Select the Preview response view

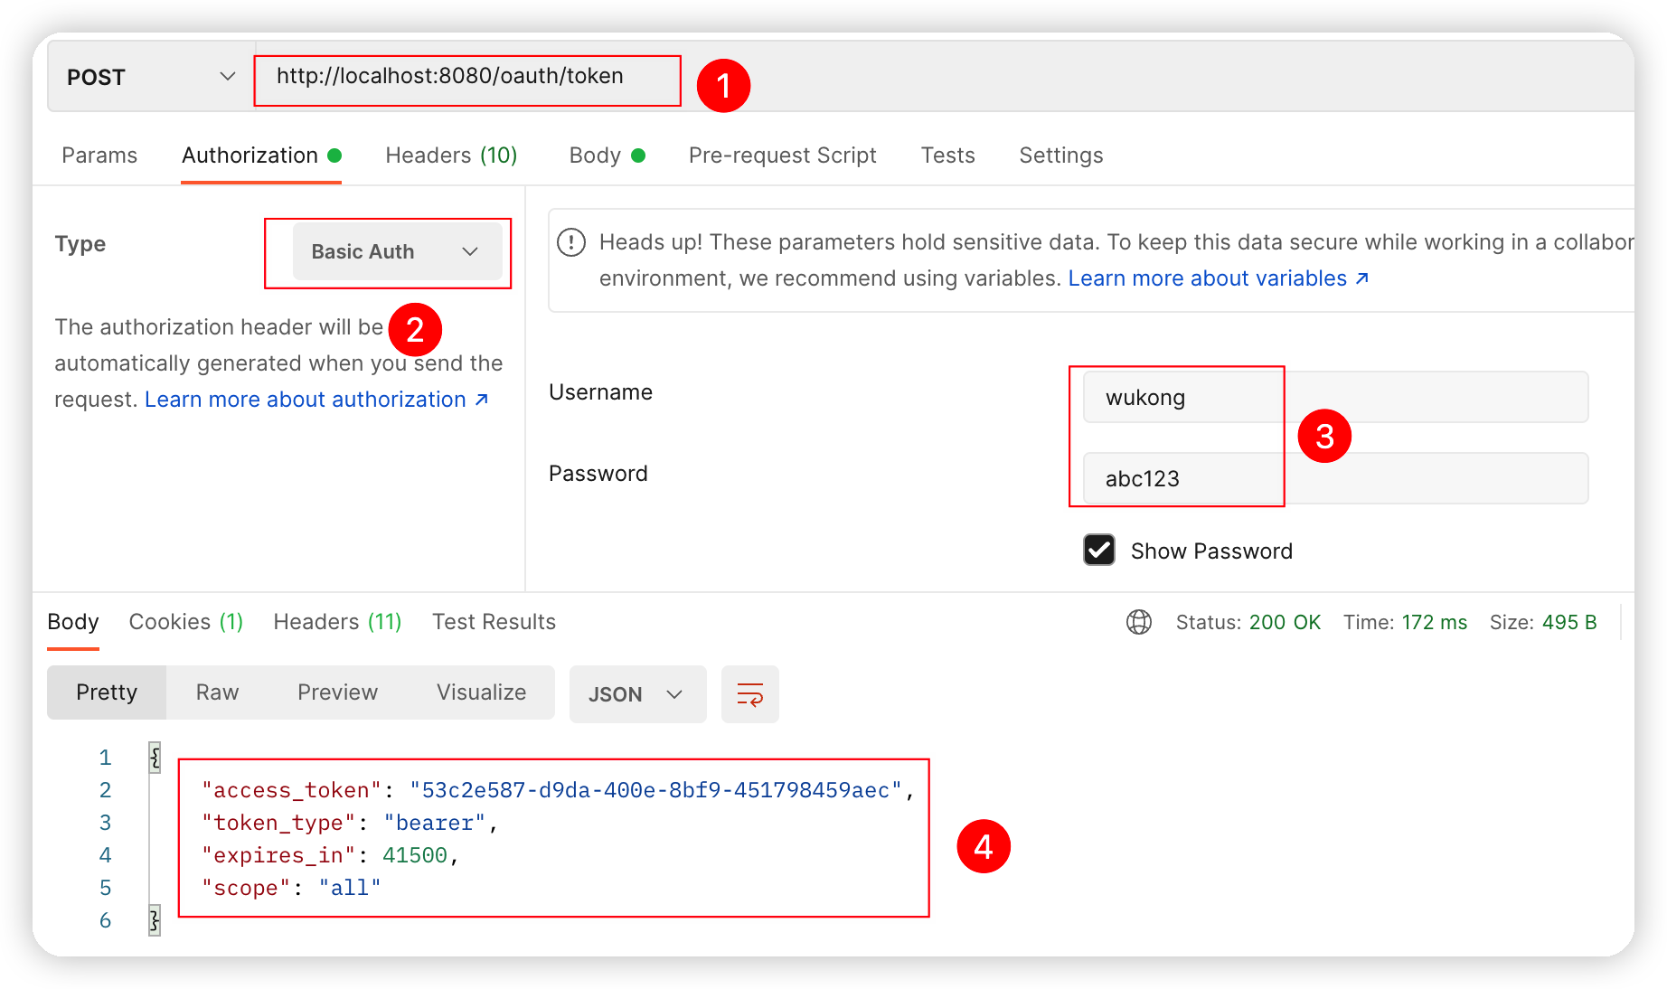[x=337, y=692]
